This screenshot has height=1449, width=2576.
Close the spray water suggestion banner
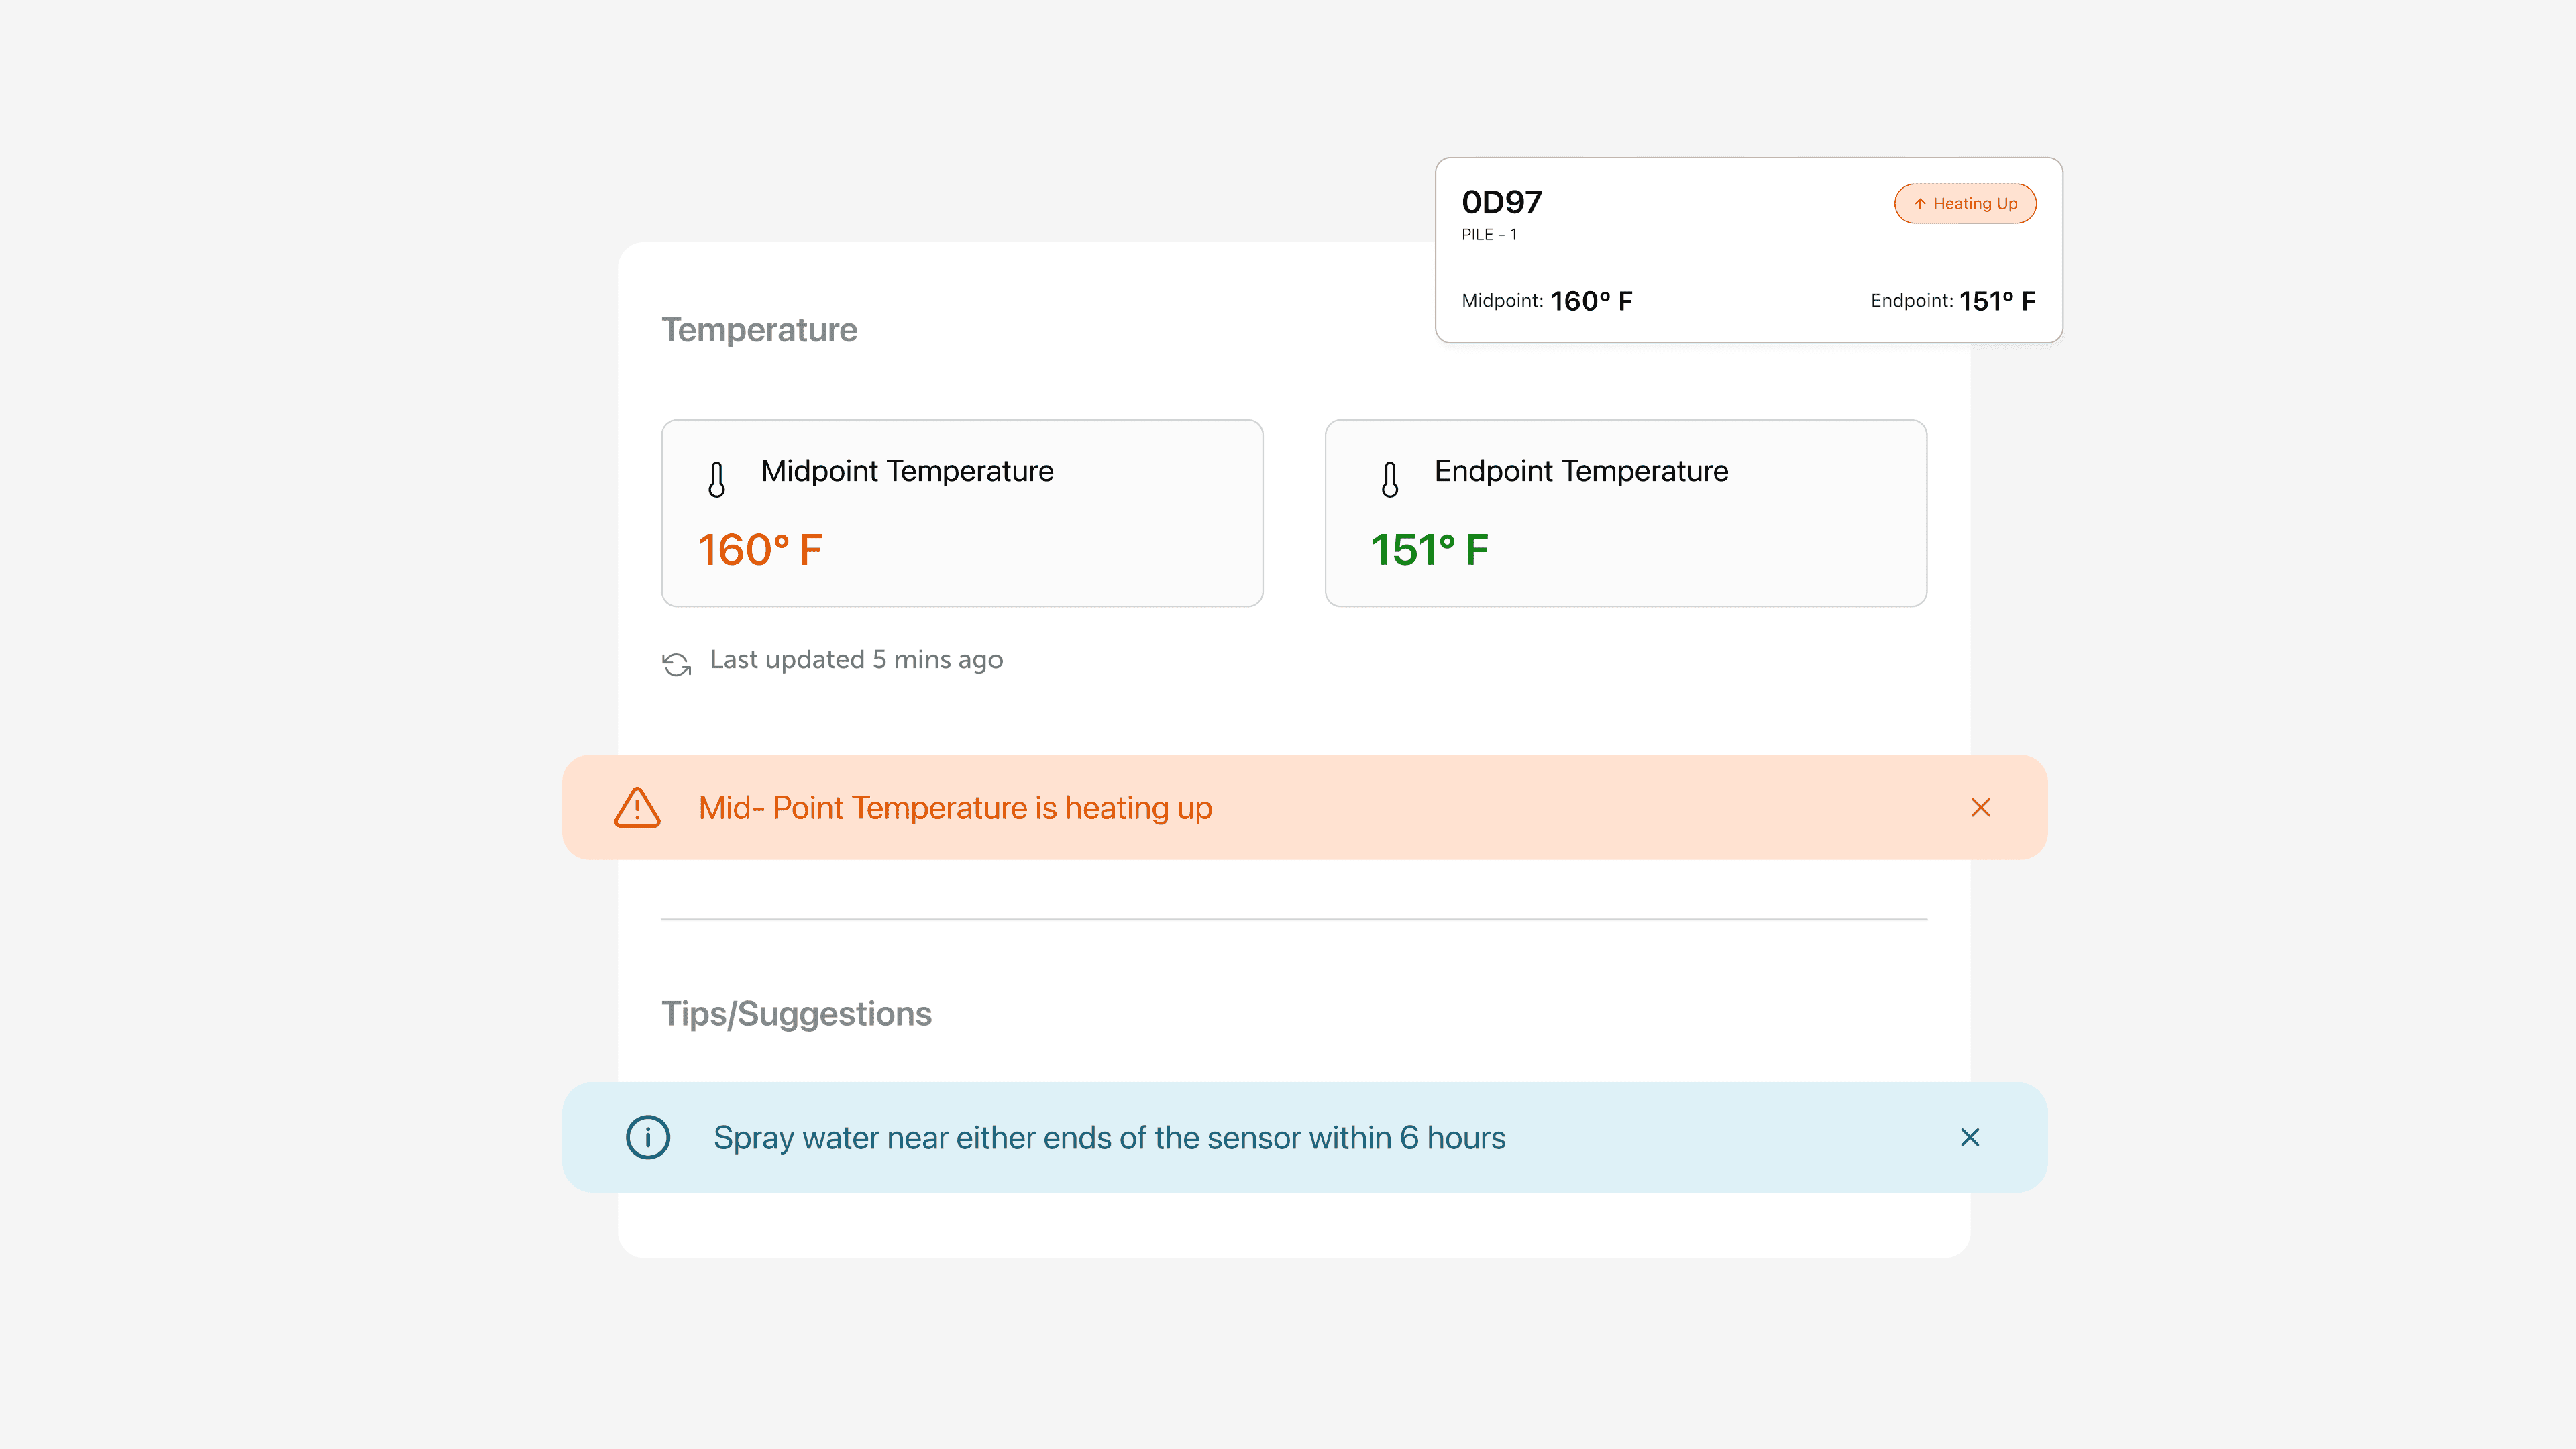pos(1969,1137)
